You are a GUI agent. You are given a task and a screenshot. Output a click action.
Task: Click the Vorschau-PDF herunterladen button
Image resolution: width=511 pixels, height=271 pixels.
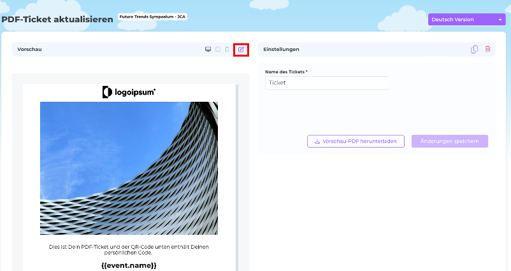356,141
